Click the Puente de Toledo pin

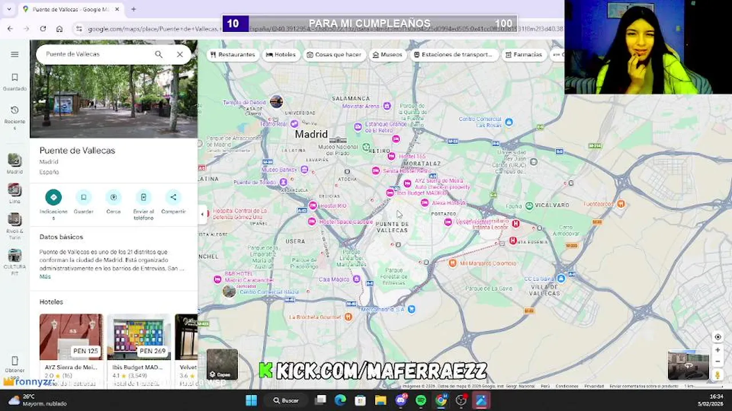(x=283, y=182)
